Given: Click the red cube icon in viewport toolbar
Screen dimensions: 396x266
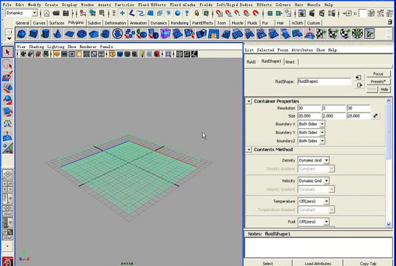Looking at the screenshot, I should pos(157,54).
